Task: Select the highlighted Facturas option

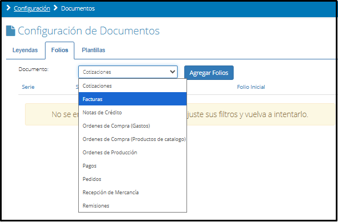Action: (92, 99)
